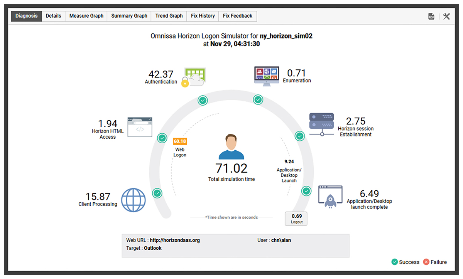This screenshot has height=279, width=463.
Task: Click the 9.24 Application/Desktop Launch value
Action: [289, 161]
